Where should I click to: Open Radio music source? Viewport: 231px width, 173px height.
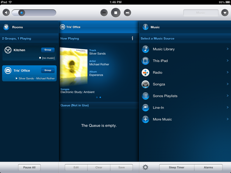click(185, 72)
